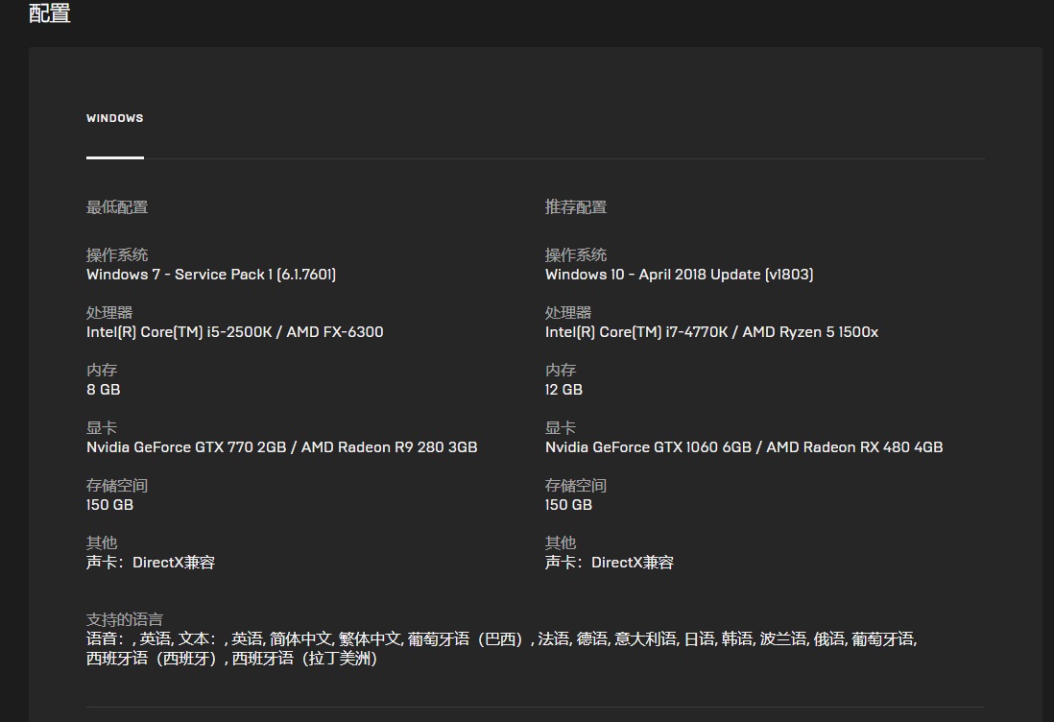Viewport: 1054px width, 722px height.
Task: Click the 推荐配置 column heading
Action: (x=576, y=207)
